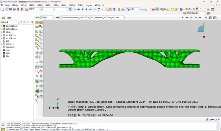Click the ODB file path input field
The width and height of the screenshot is (221, 131).
coord(93,18)
